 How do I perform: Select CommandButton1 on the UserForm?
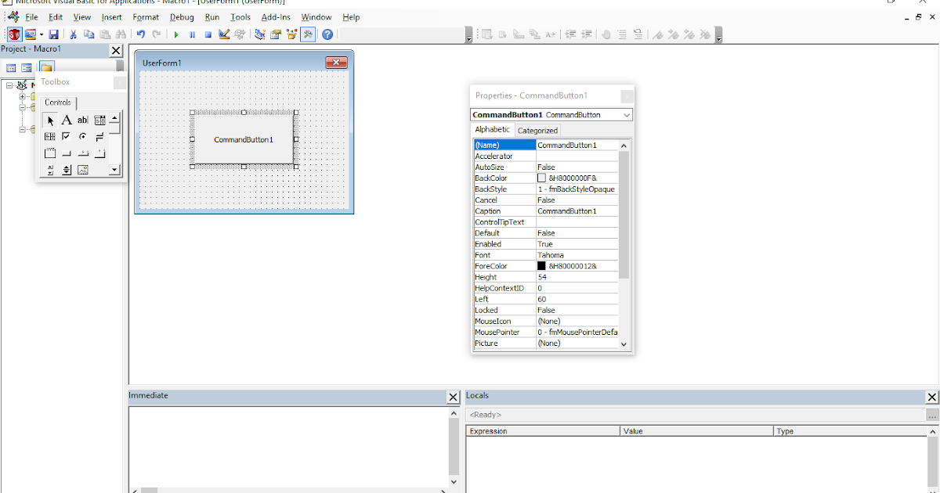[x=243, y=141]
